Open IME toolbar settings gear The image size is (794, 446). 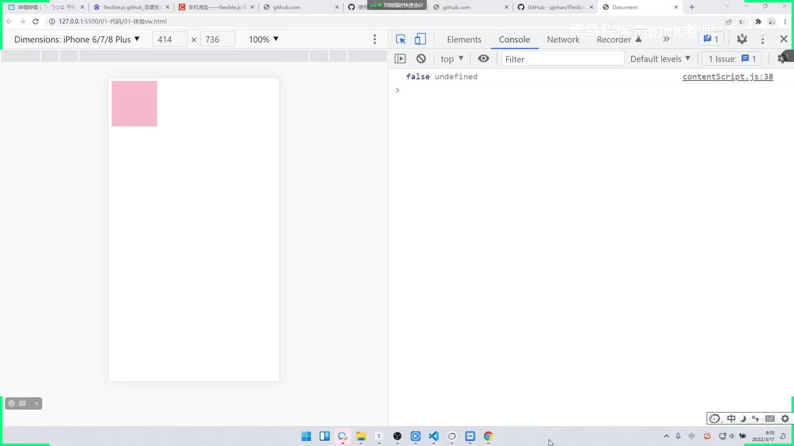point(785,419)
